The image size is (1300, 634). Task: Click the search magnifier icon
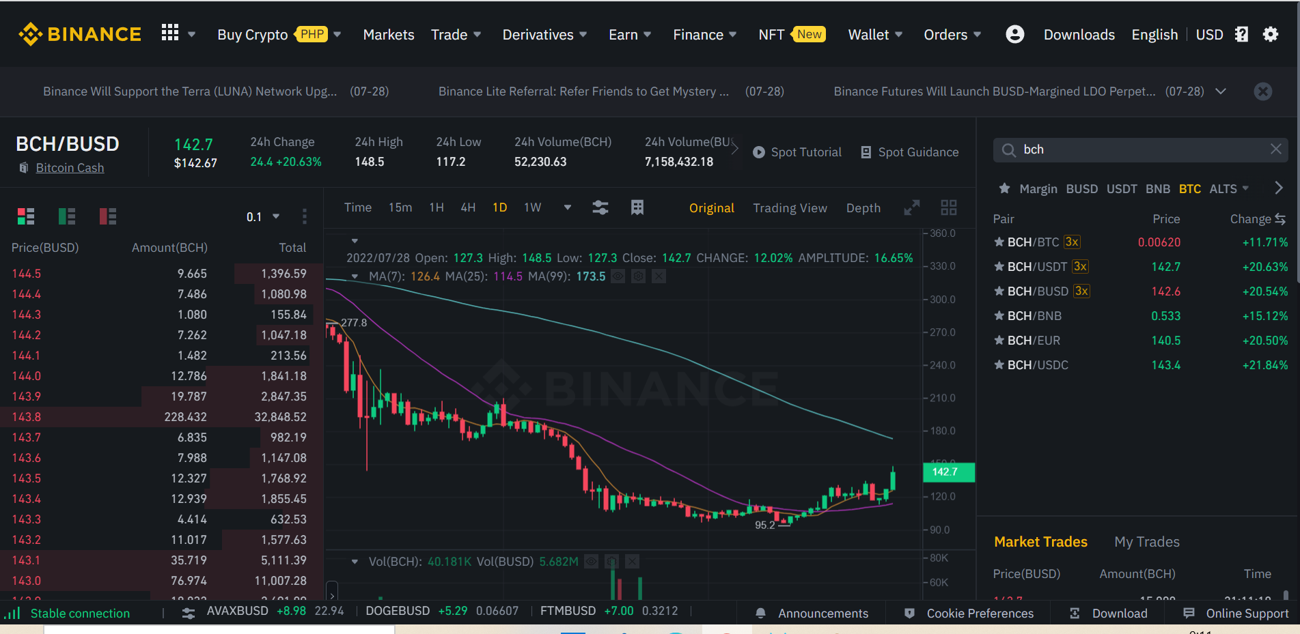click(x=1009, y=150)
